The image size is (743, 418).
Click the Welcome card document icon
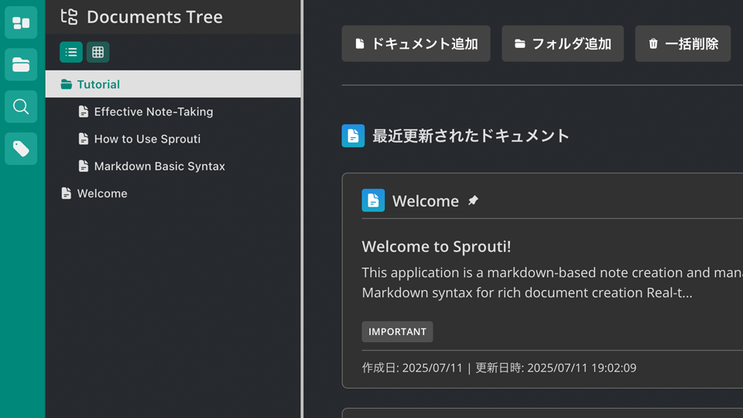(x=373, y=200)
